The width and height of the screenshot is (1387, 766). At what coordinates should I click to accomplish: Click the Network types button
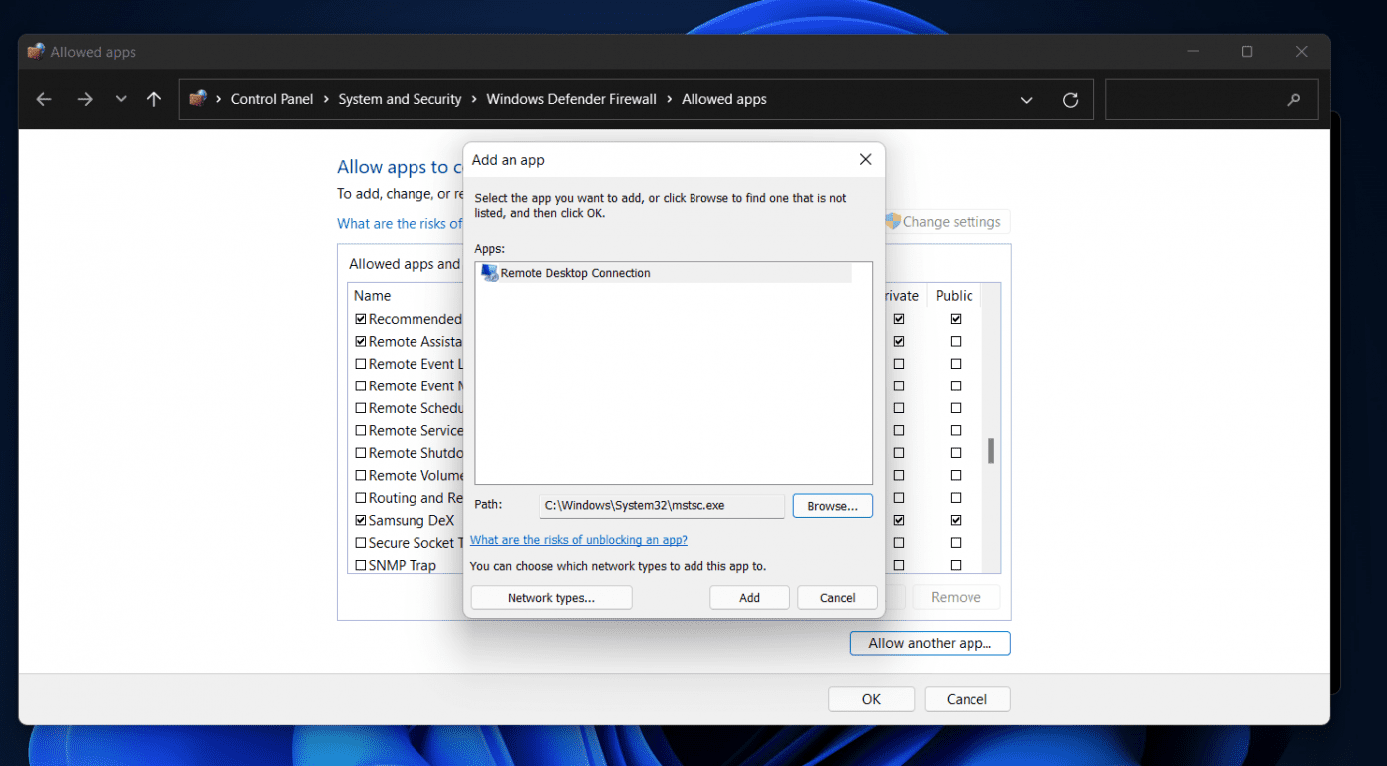point(551,597)
